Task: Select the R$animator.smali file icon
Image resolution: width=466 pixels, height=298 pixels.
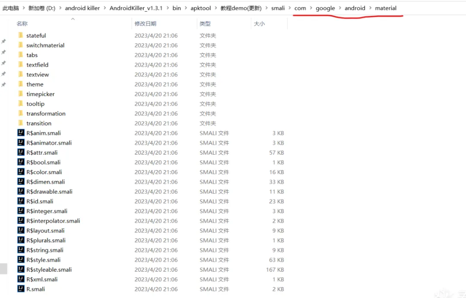Action: (21, 143)
